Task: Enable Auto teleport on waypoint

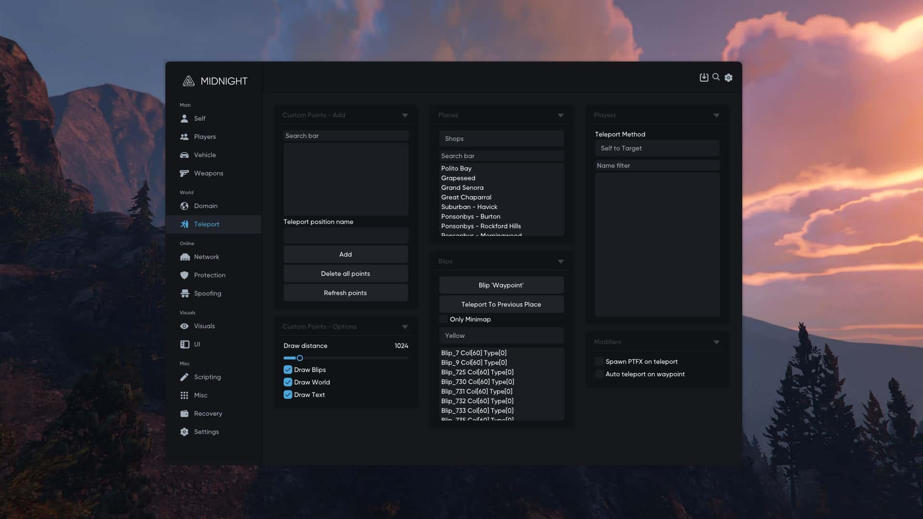Action: 599,374
